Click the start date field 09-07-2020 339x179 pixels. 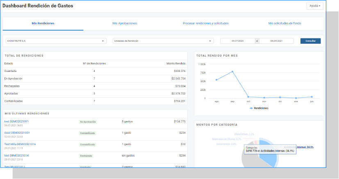pos(238,41)
